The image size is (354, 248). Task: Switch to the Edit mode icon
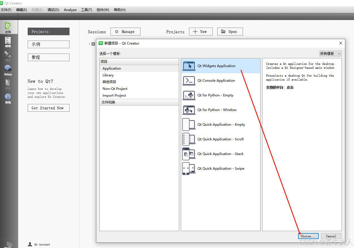pyautogui.click(x=8, y=42)
